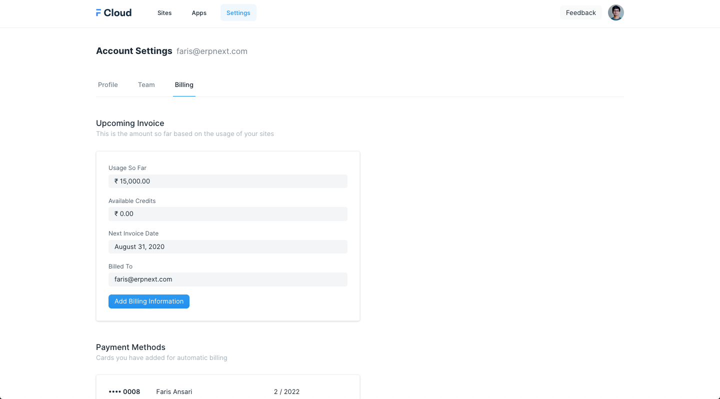Click the cardholder name Faris Ansari

pos(174,391)
